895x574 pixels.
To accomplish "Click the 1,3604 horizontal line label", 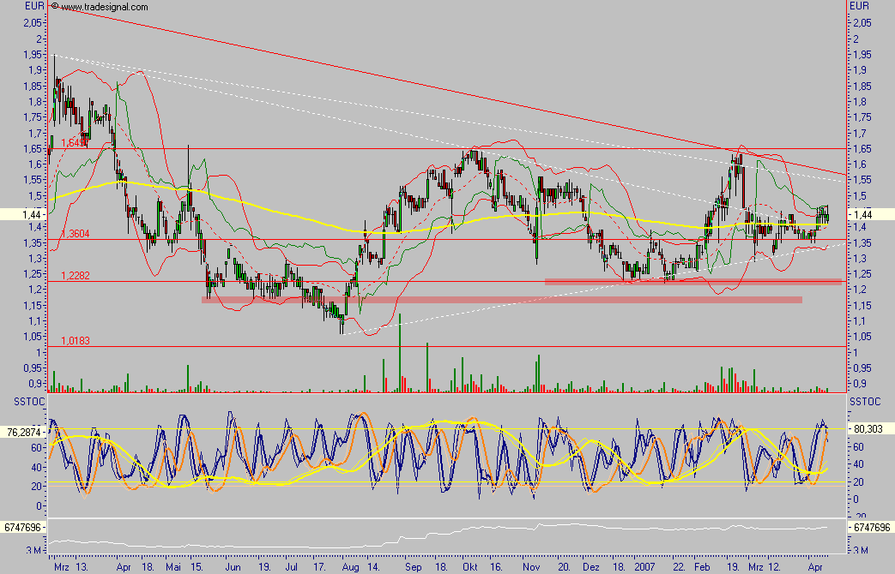I will click(75, 234).
